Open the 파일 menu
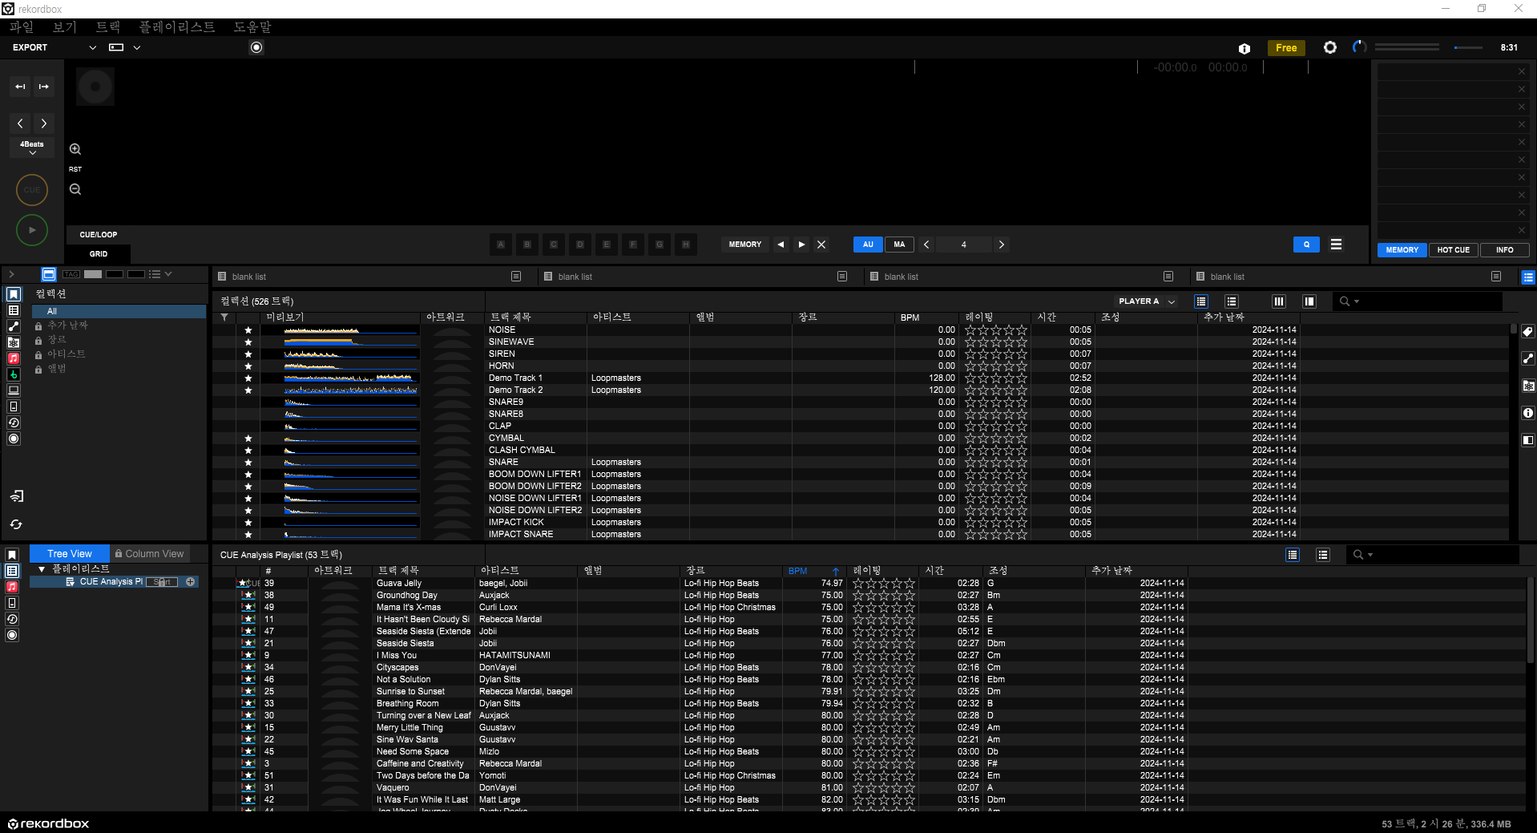The image size is (1537, 833). click(x=21, y=26)
